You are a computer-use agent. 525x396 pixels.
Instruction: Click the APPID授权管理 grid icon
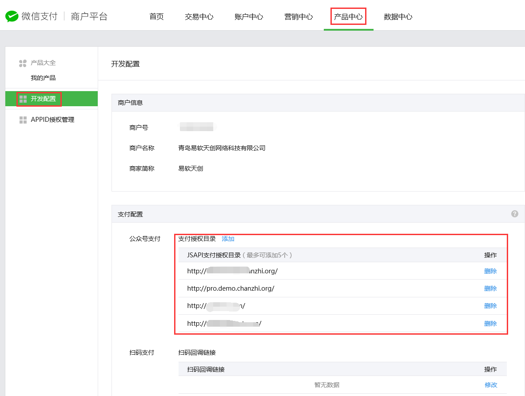click(x=23, y=120)
